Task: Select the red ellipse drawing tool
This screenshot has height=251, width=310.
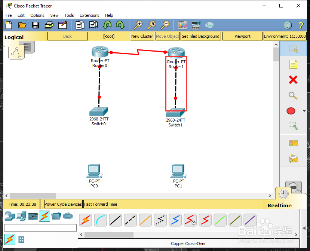Action: pyautogui.click(x=291, y=111)
